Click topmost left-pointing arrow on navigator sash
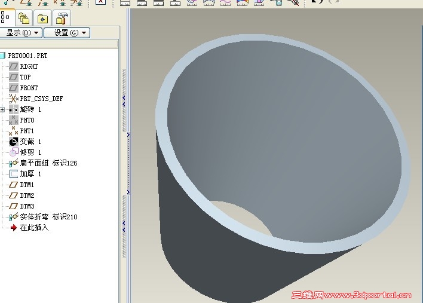 (124, 97)
